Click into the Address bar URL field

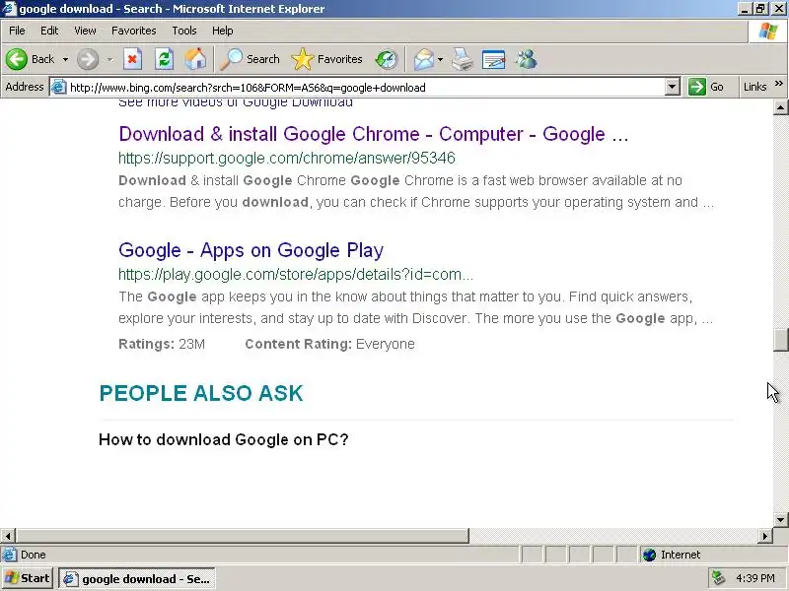click(x=366, y=88)
